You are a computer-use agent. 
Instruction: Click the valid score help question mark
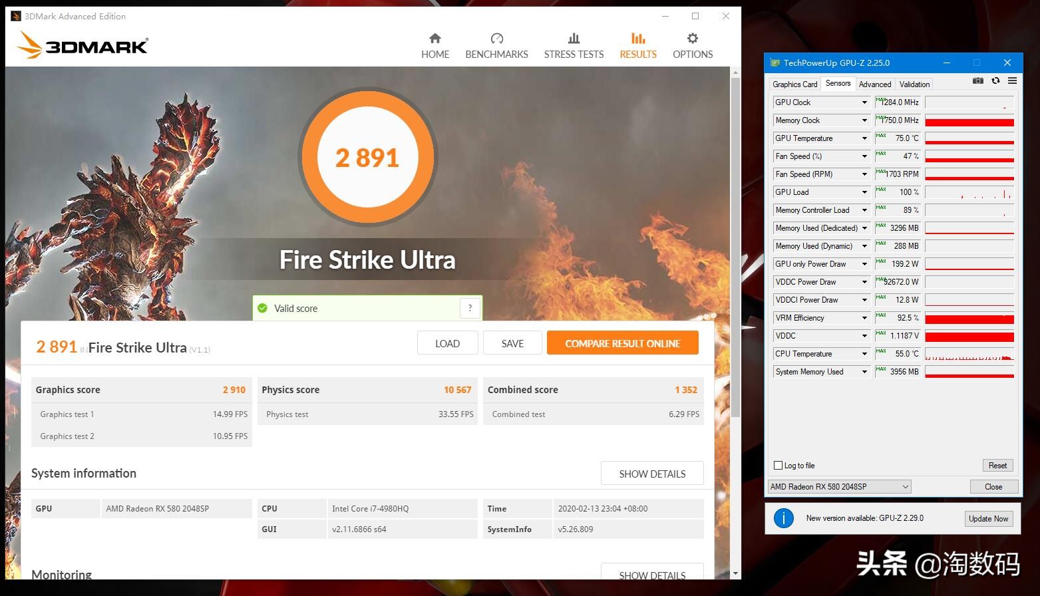coord(470,308)
